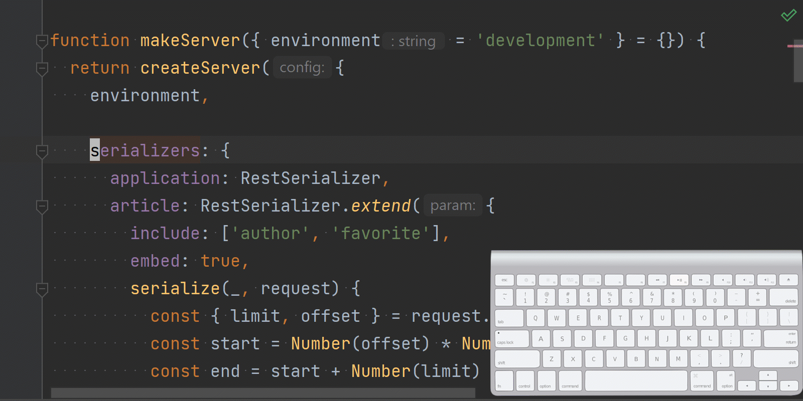Click the italic extend method call

pyautogui.click(x=381, y=206)
